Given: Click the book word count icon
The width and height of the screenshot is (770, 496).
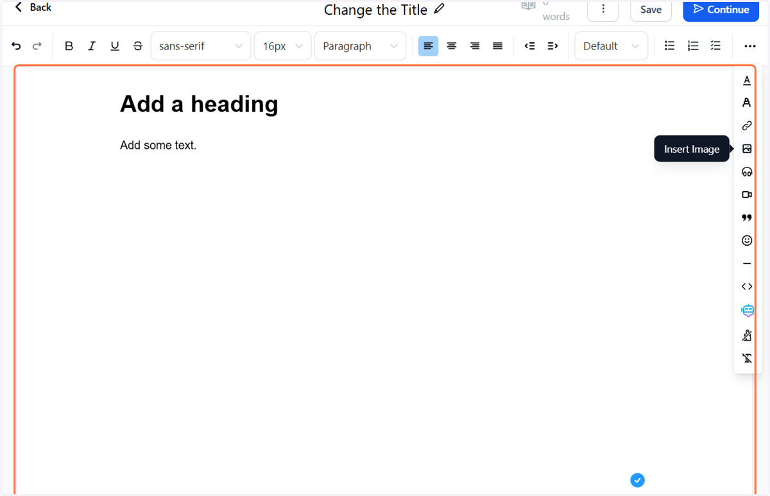Looking at the screenshot, I should (528, 6).
